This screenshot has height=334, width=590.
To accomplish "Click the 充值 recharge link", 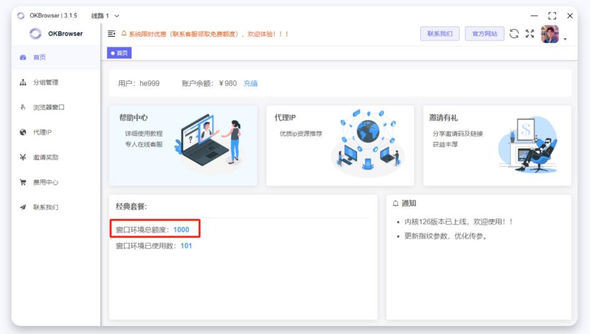I will tap(251, 83).
